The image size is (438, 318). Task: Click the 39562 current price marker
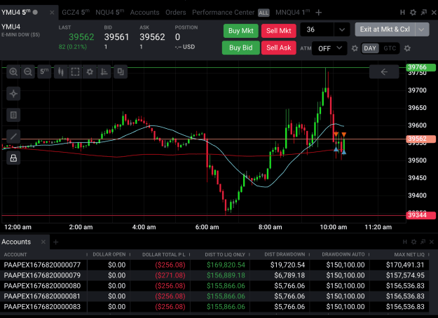tap(420, 139)
